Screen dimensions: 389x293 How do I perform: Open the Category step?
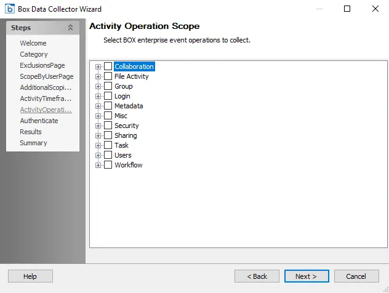coord(34,54)
